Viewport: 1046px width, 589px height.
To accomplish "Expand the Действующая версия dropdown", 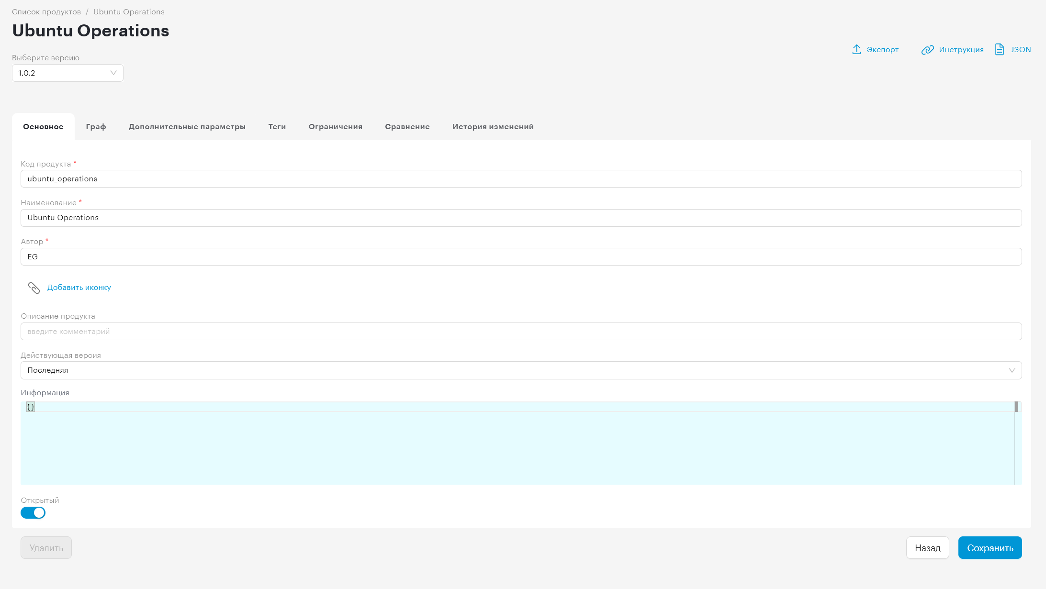I will tap(521, 370).
